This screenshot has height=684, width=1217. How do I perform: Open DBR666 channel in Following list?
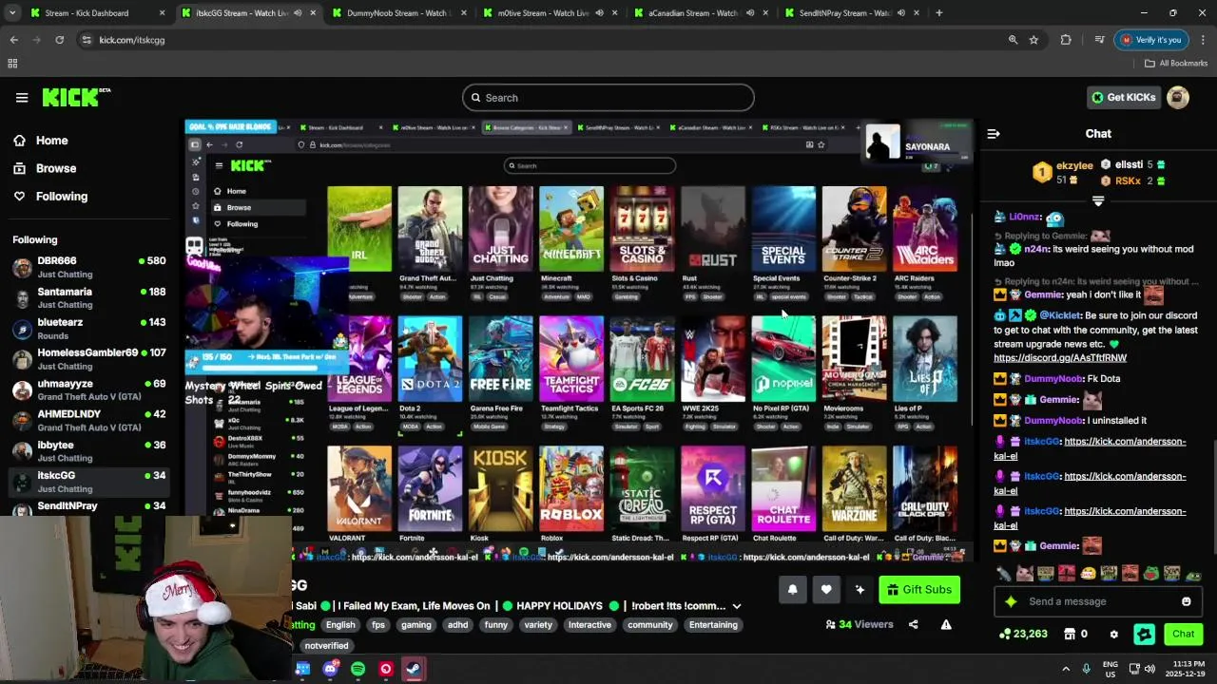click(89, 267)
